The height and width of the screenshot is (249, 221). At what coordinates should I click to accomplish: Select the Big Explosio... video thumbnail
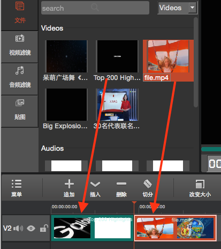coord(66,105)
